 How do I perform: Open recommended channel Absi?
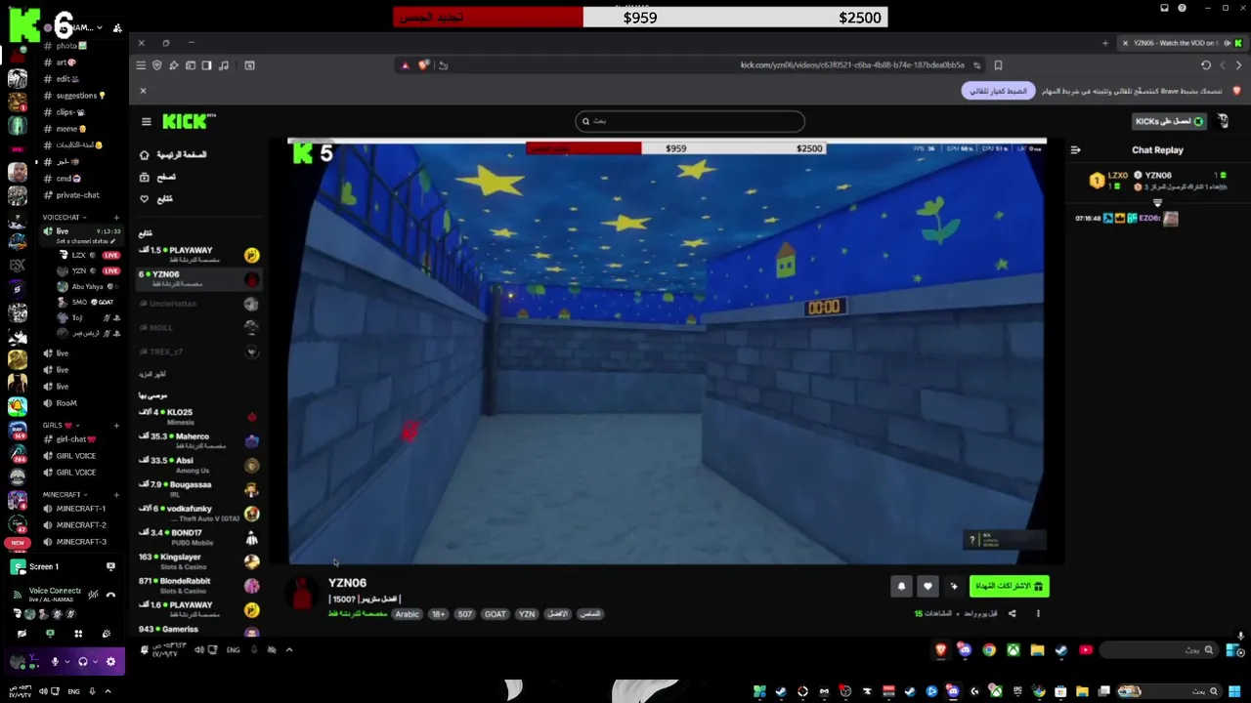[198, 465]
